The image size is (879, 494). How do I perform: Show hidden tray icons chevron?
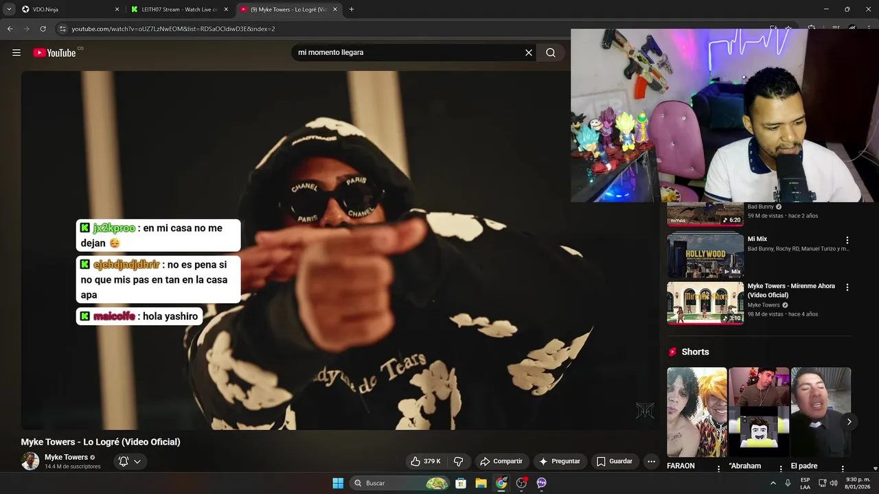click(773, 483)
